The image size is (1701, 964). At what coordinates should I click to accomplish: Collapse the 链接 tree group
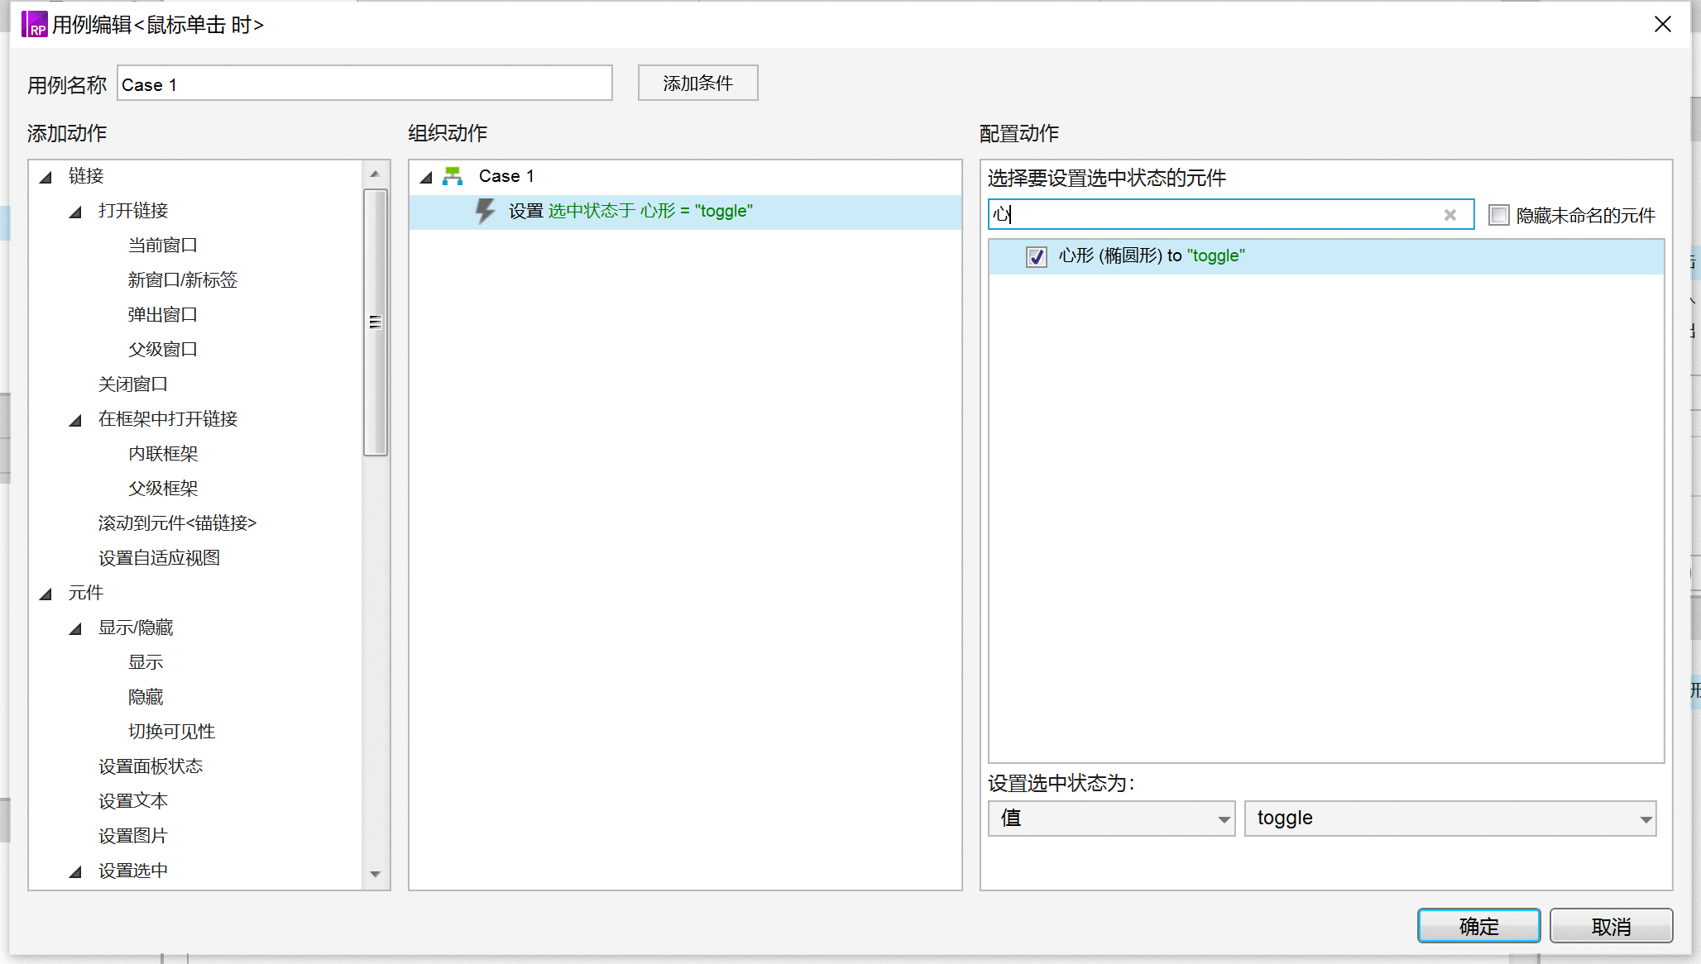click(x=46, y=177)
